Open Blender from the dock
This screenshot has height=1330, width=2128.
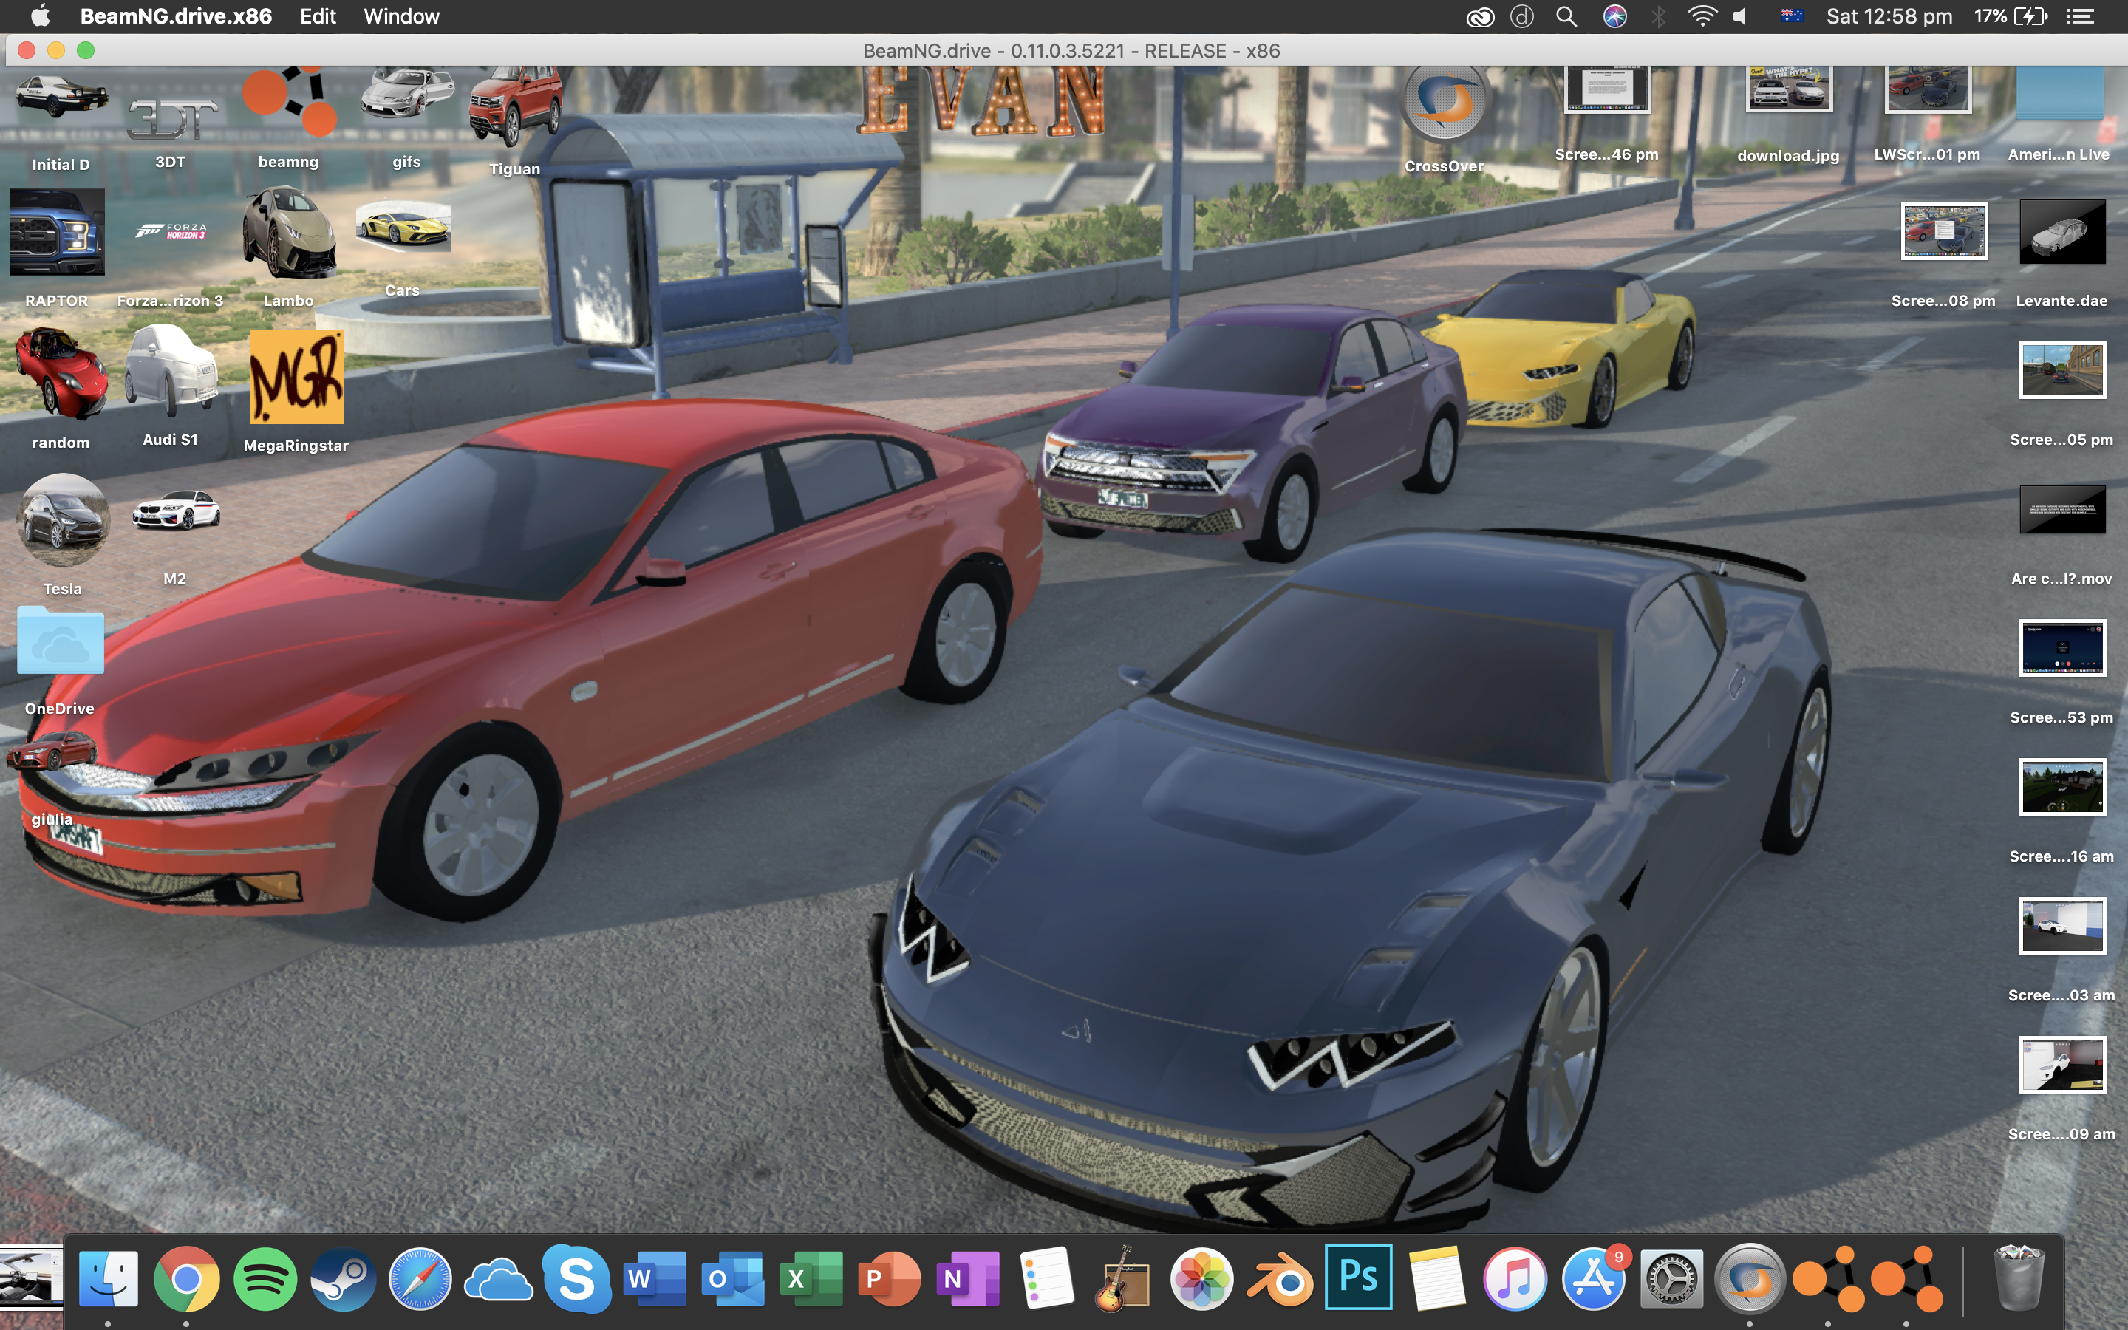[1280, 1279]
